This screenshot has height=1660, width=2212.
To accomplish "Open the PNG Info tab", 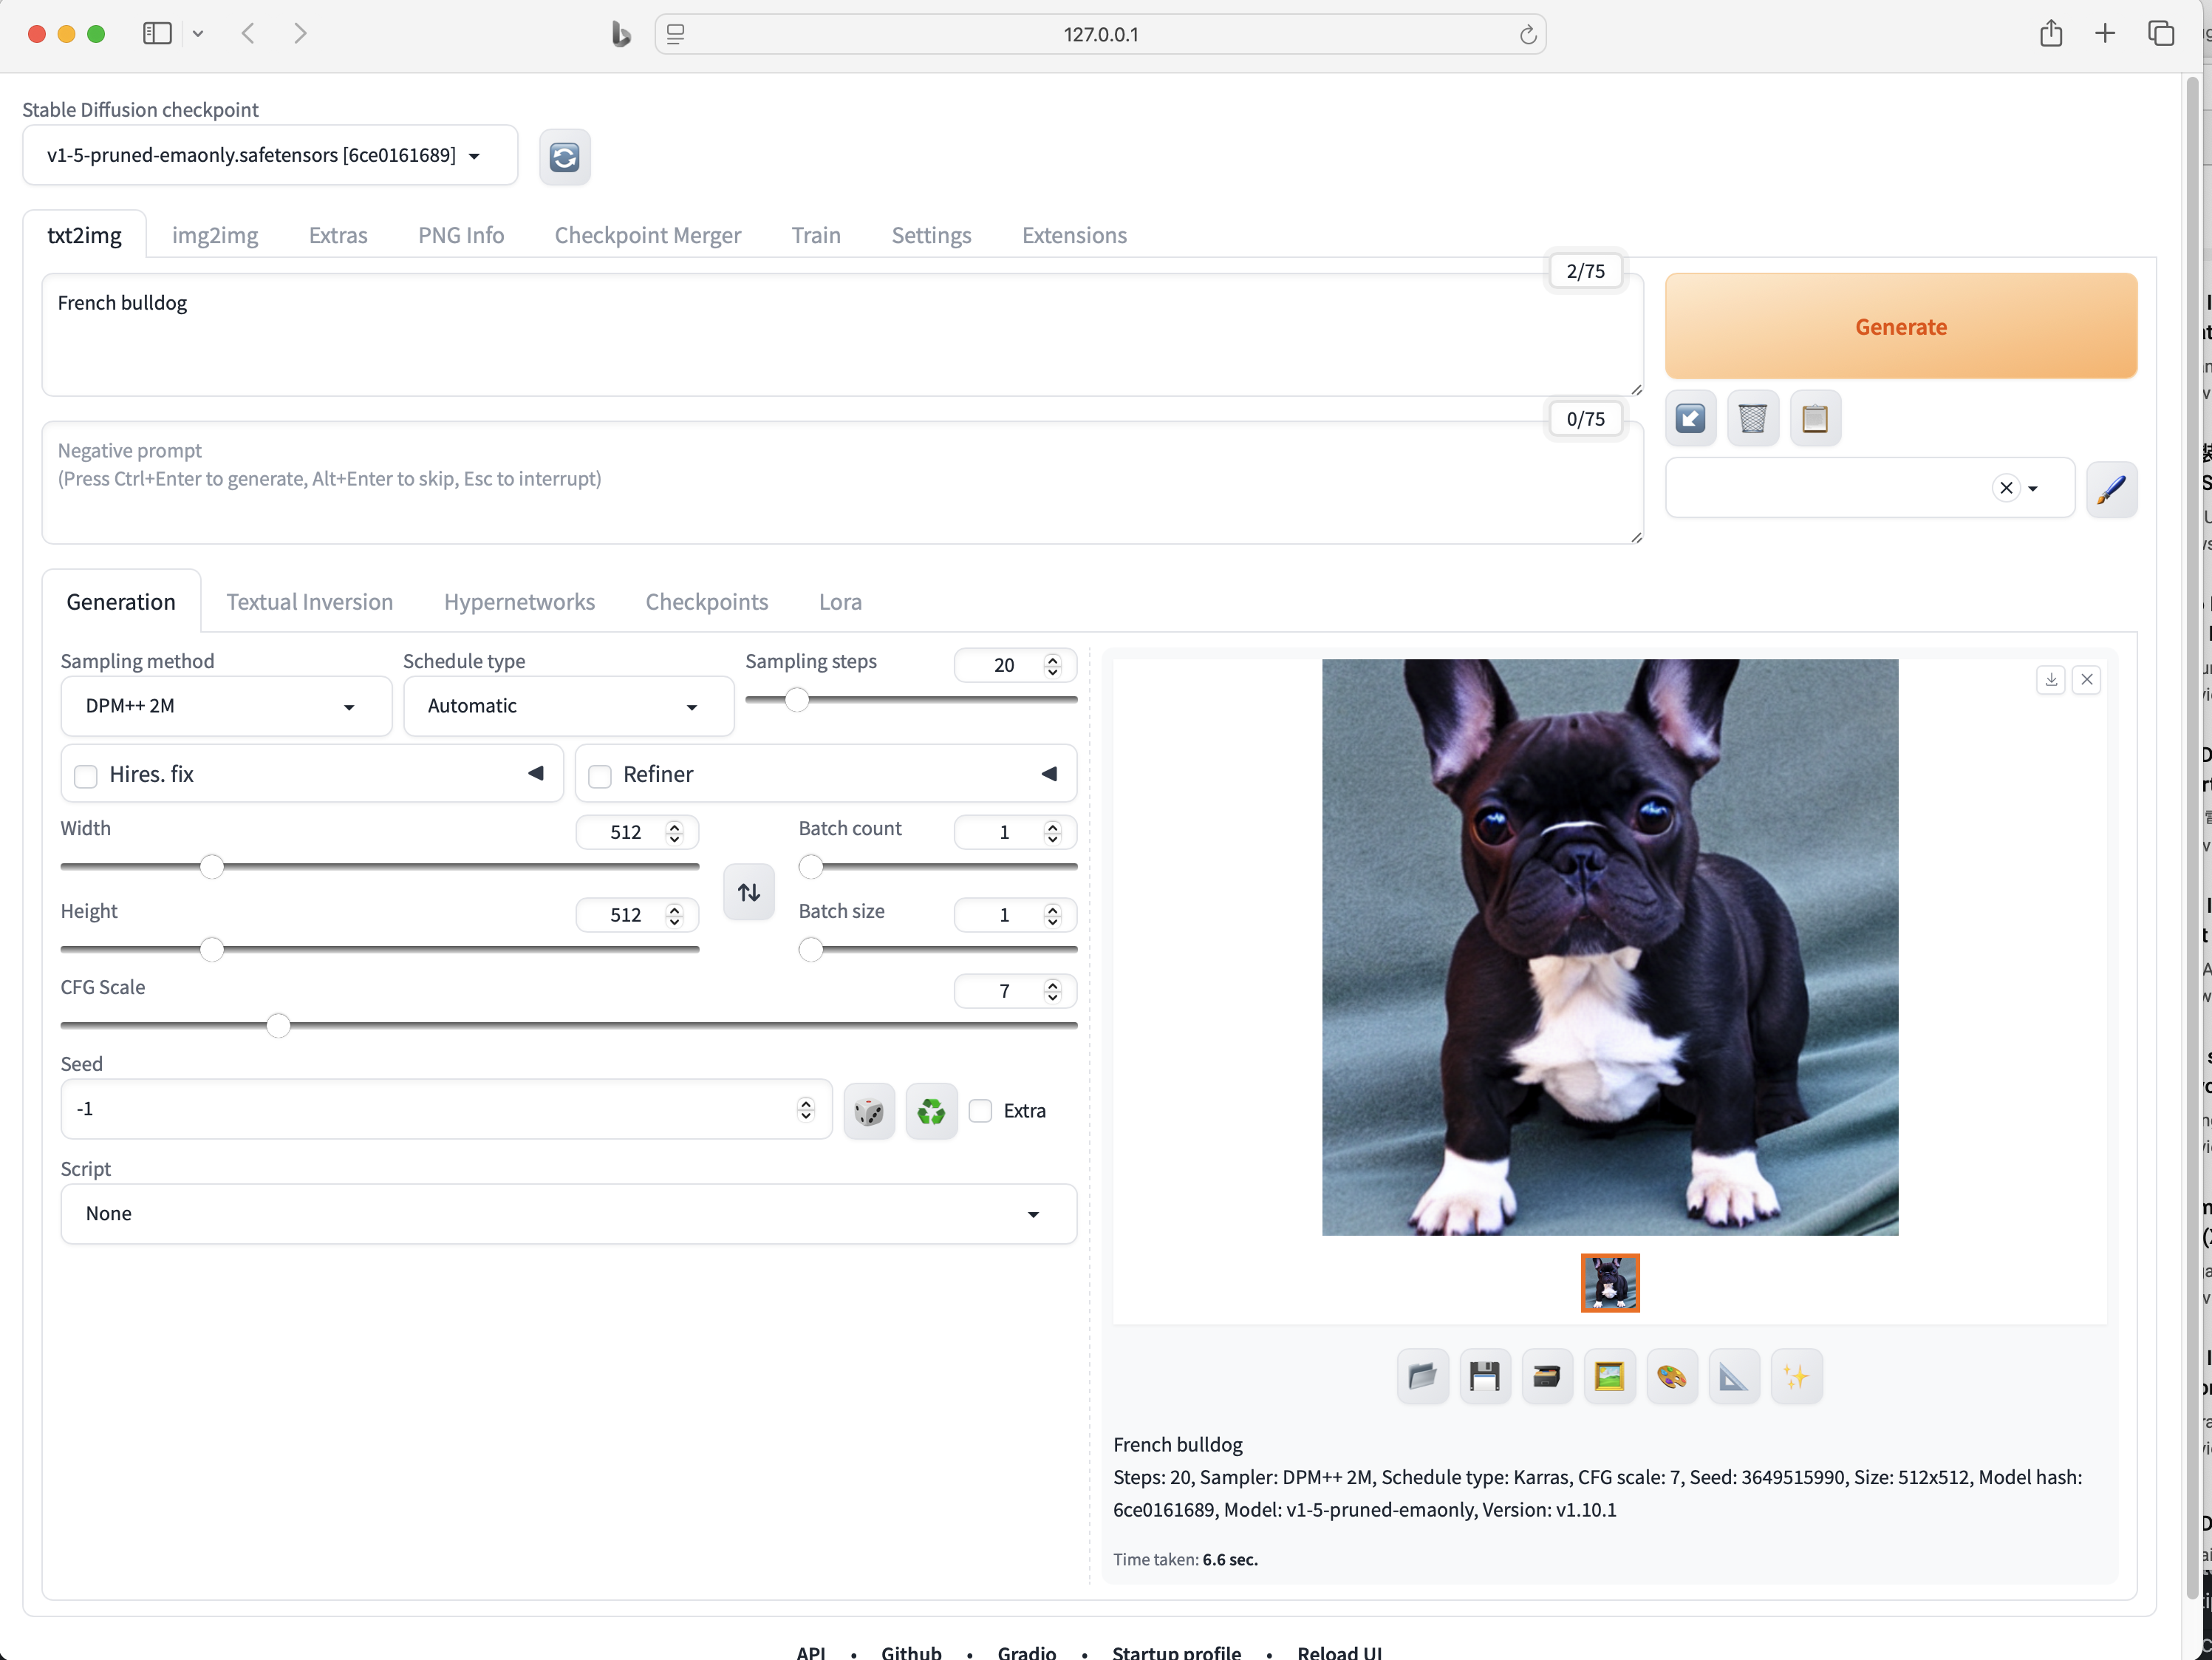I will point(461,235).
